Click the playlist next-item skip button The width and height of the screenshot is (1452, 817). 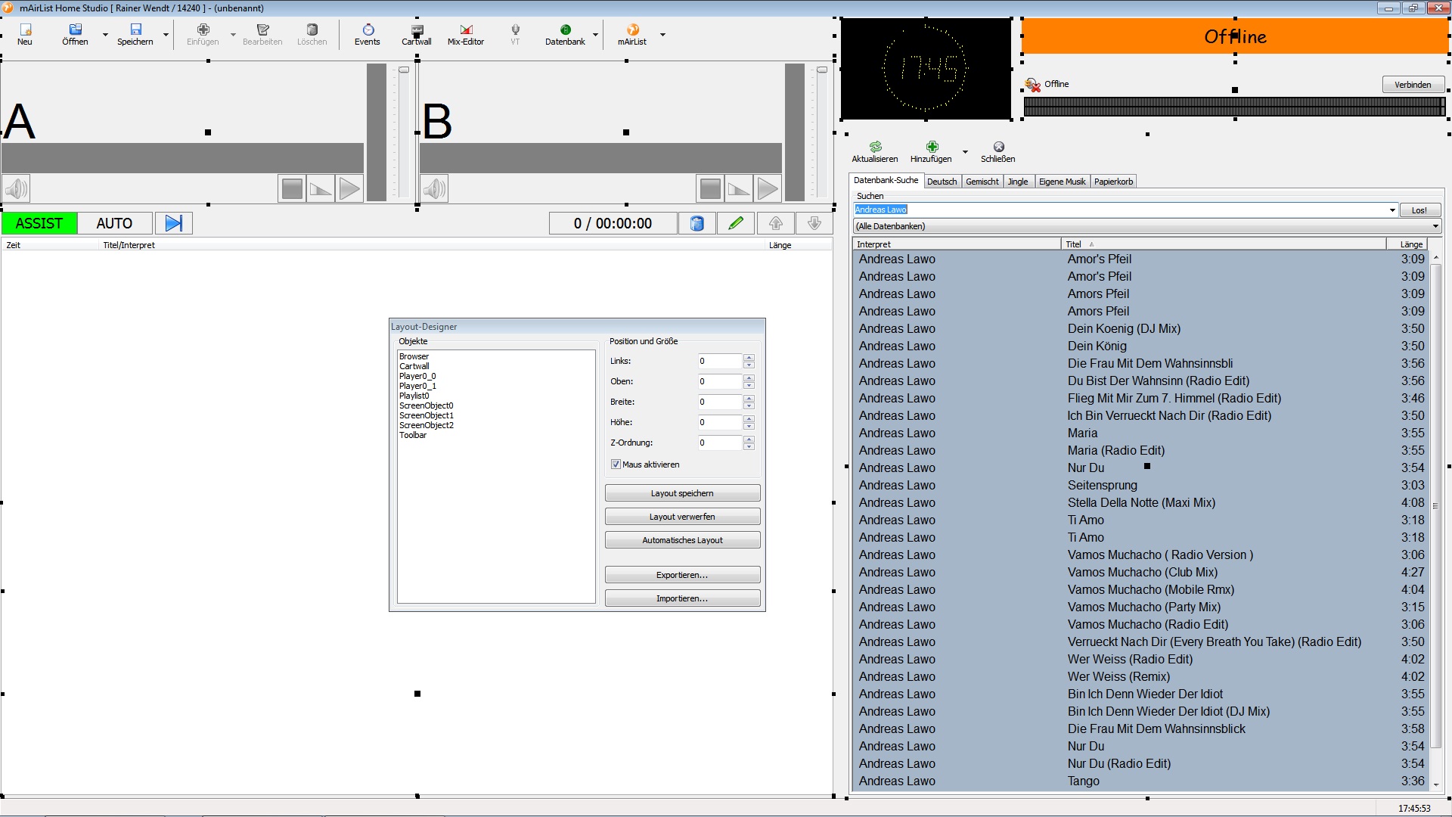click(x=174, y=223)
